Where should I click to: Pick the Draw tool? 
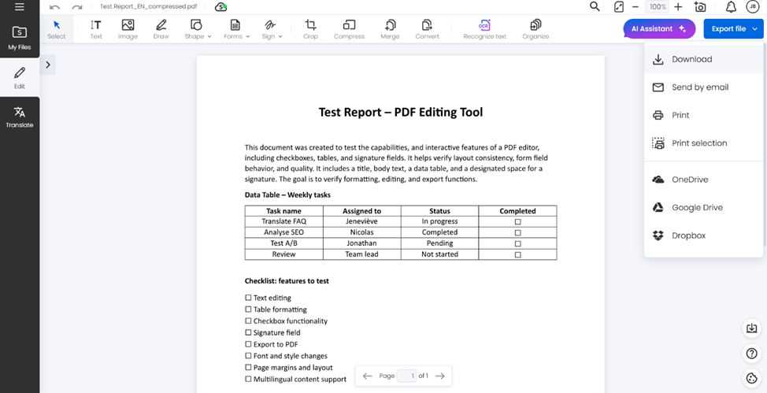161,29
